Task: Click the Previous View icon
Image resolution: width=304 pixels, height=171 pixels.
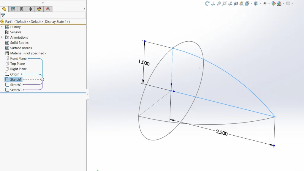Action: [x=230, y=4]
